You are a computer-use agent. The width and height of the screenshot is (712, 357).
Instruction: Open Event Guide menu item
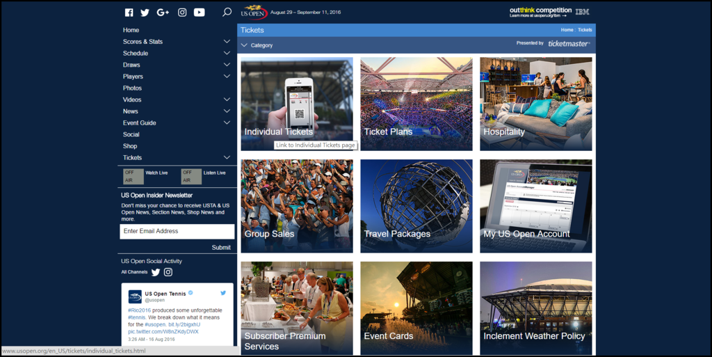point(139,122)
